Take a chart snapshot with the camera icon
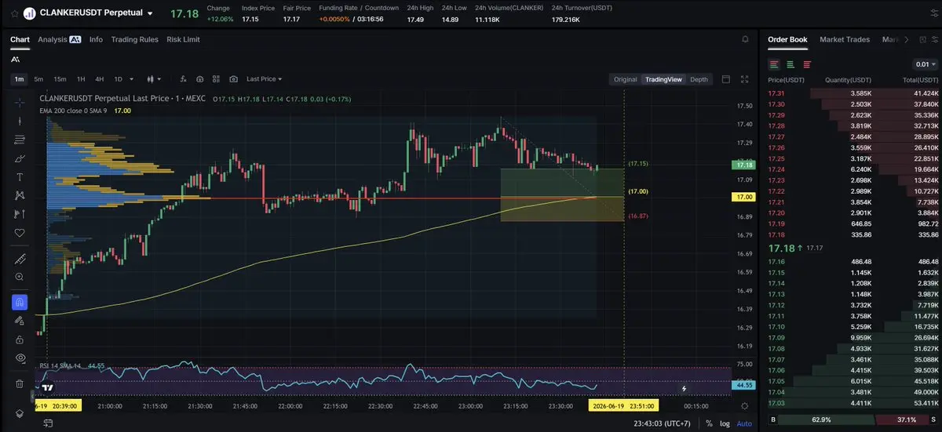The width and height of the screenshot is (942, 432). click(x=233, y=79)
